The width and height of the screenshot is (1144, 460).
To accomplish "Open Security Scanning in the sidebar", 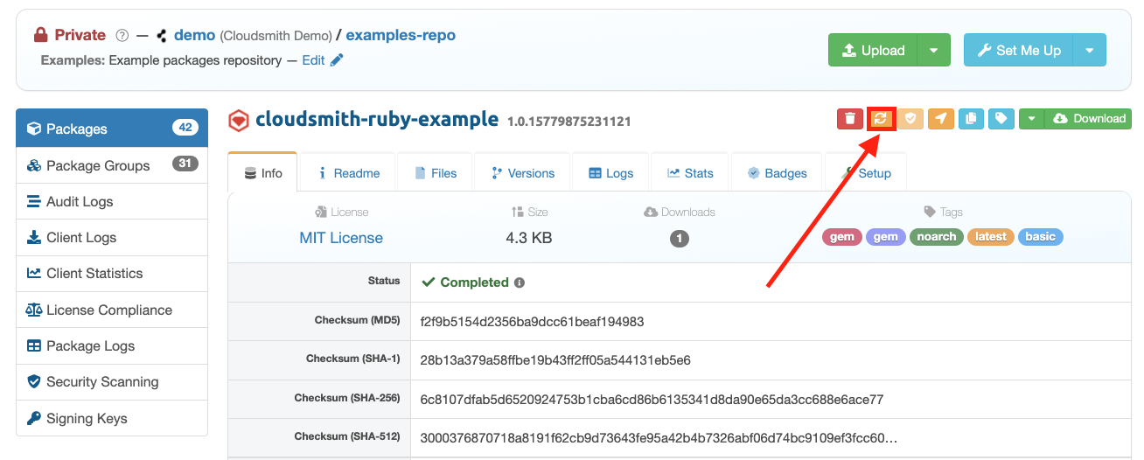I will tap(112, 381).
